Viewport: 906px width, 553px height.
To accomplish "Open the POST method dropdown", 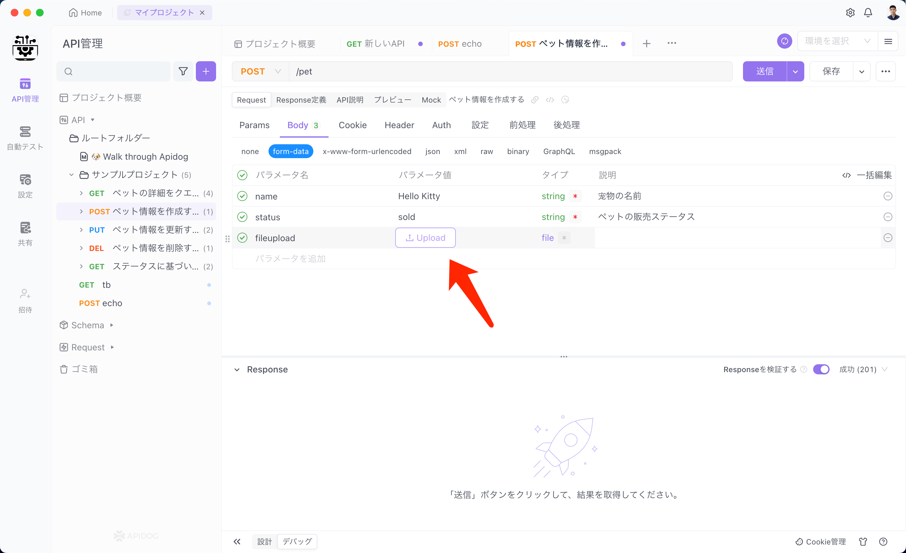I will pyautogui.click(x=260, y=71).
